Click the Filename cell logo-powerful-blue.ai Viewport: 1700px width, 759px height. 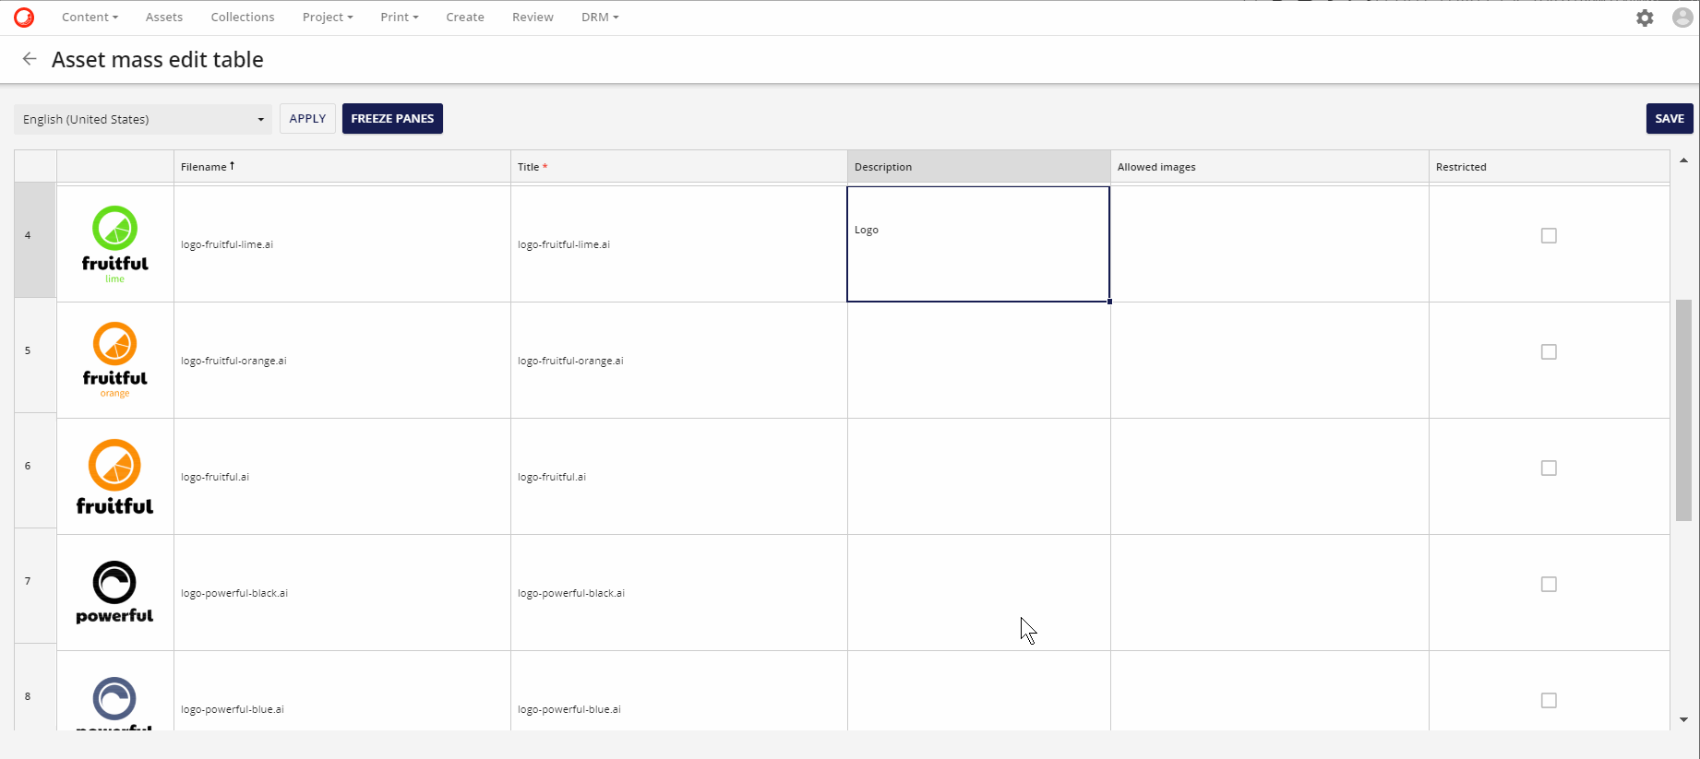coord(342,692)
